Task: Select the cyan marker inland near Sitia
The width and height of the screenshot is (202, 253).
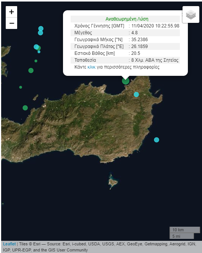Action: [136, 94]
